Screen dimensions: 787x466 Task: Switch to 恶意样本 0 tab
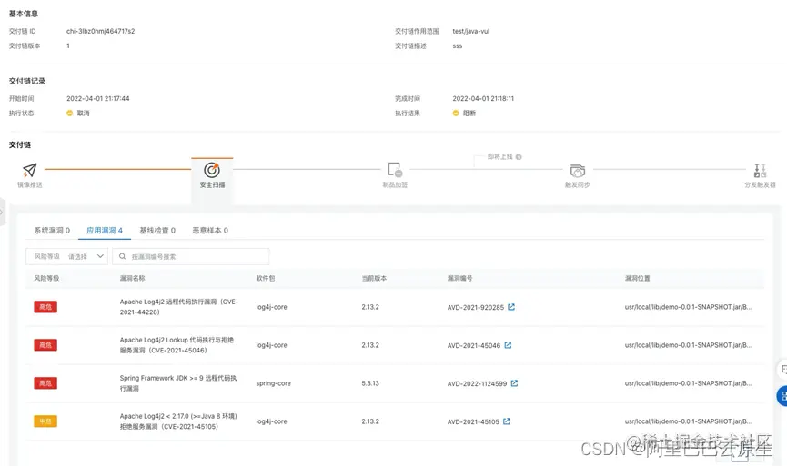point(210,231)
